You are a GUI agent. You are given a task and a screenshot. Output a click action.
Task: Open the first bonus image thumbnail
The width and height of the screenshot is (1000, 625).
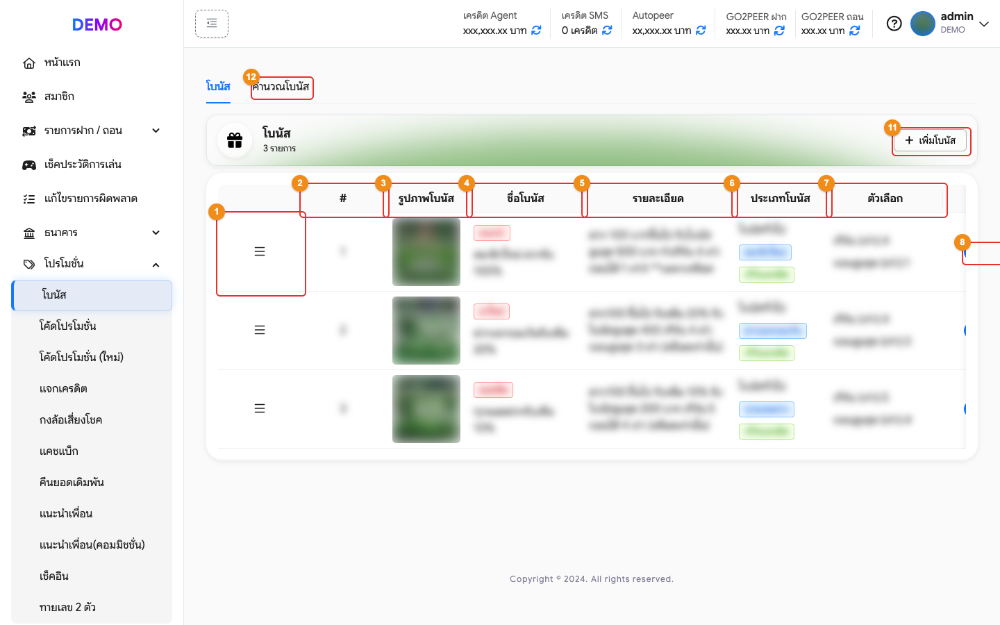pos(426,252)
